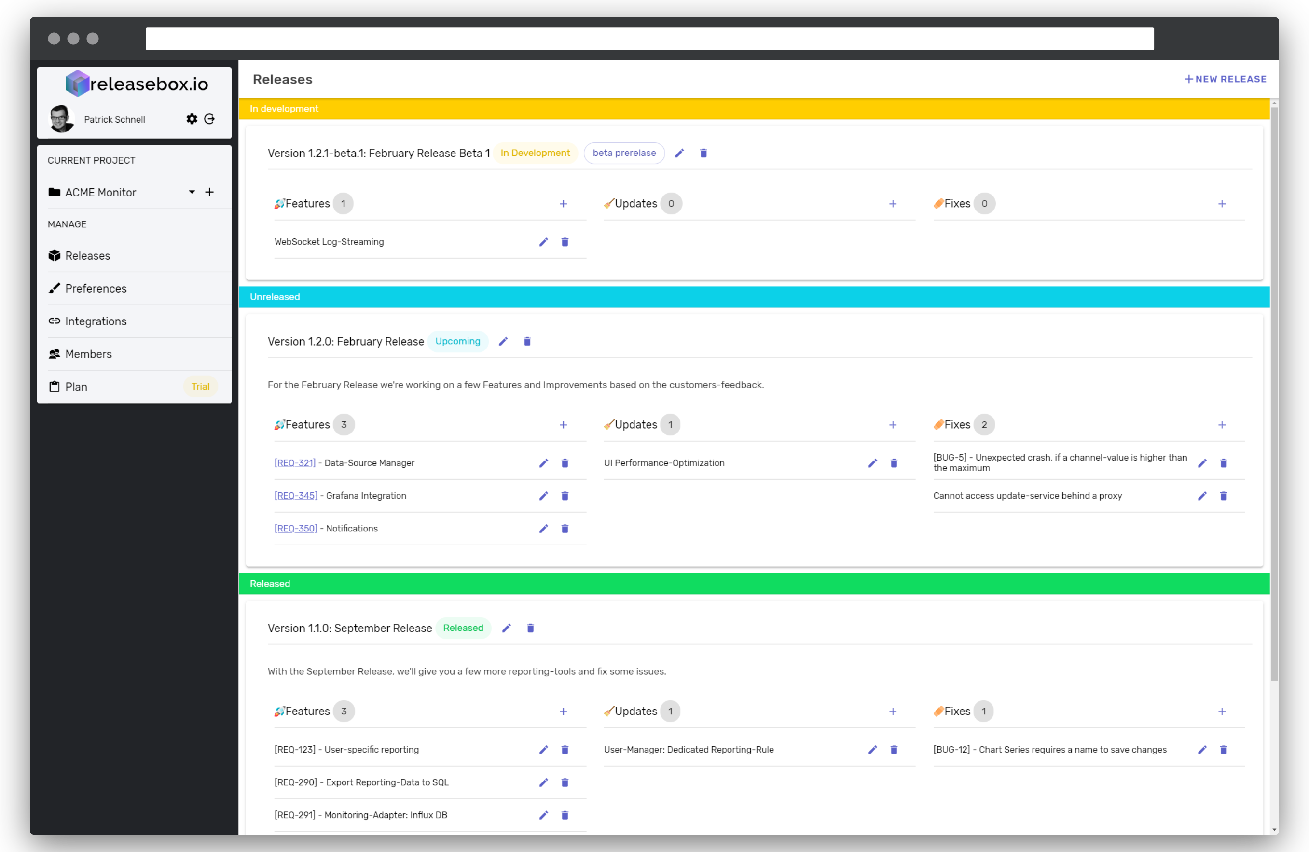The image size is (1309, 852).
Task: Open REQ-350 link
Action: click(296, 529)
